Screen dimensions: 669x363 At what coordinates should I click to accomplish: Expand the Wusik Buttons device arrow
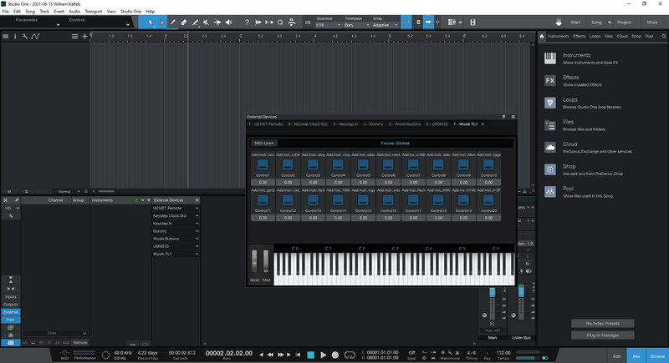(197, 239)
